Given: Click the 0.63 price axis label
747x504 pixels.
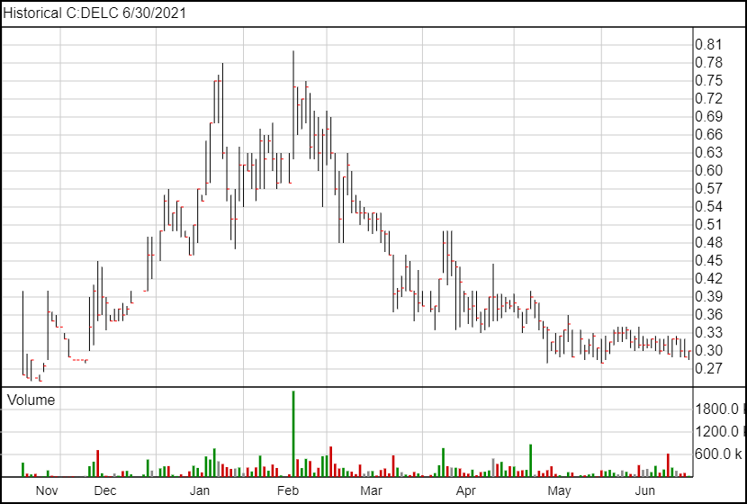Looking at the screenshot, I should 709,153.
